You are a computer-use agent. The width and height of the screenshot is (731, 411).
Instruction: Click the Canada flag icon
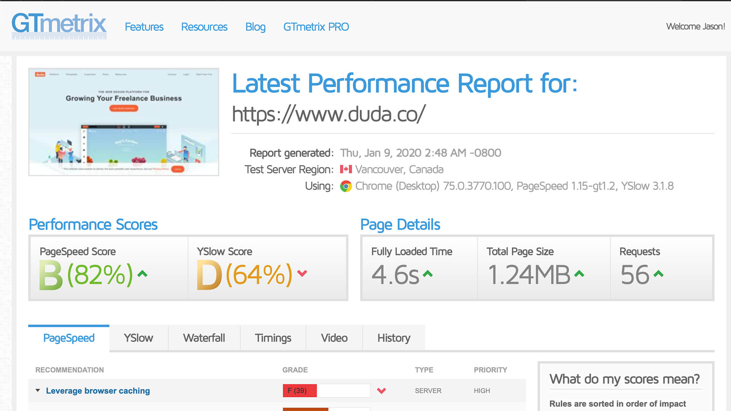coord(346,169)
